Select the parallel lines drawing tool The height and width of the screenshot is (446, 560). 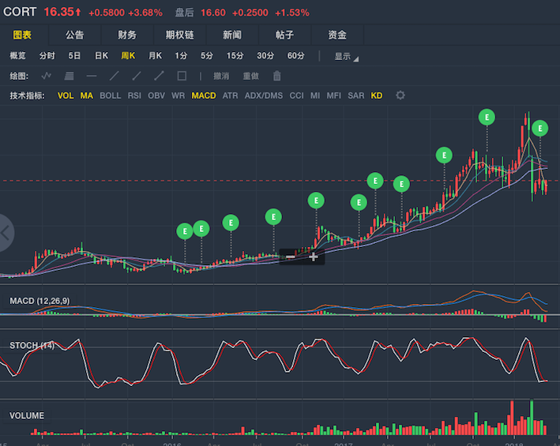[x=69, y=76]
